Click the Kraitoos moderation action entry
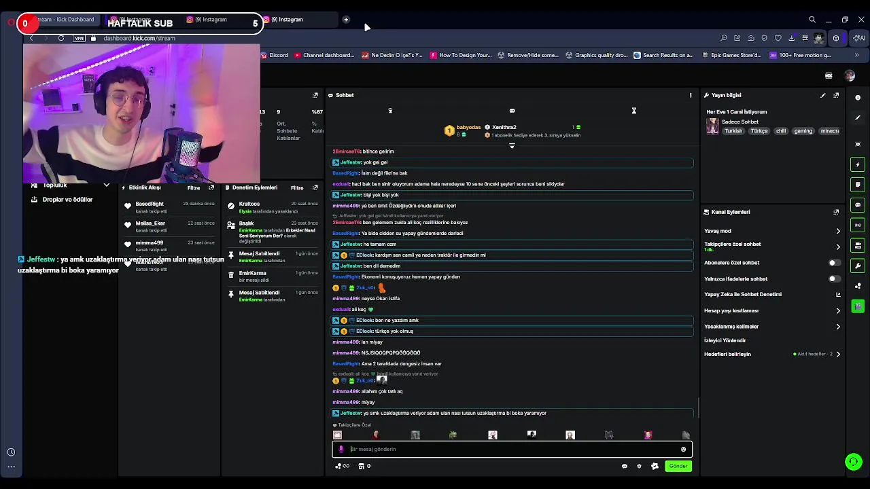This screenshot has height=489, width=870. [272, 207]
